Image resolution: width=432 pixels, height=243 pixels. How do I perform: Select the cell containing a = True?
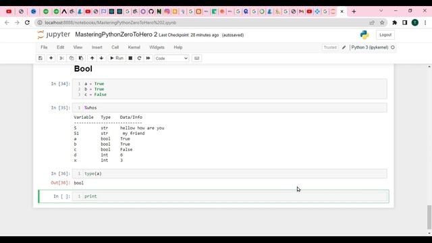click(230, 89)
